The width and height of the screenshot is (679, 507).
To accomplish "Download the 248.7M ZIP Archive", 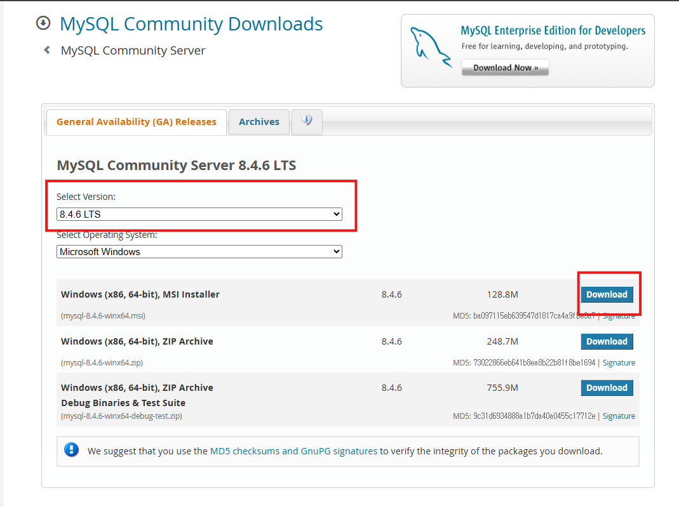I will point(607,341).
